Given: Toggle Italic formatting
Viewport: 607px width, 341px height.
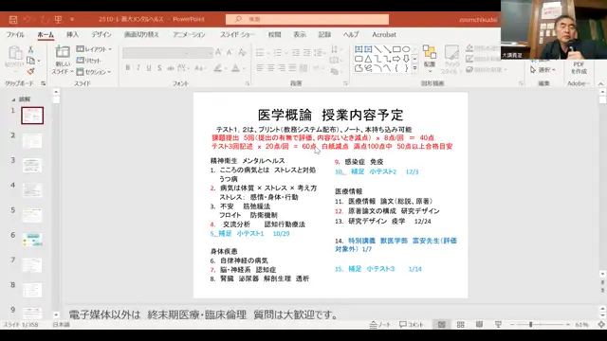Looking at the screenshot, I should (x=138, y=68).
